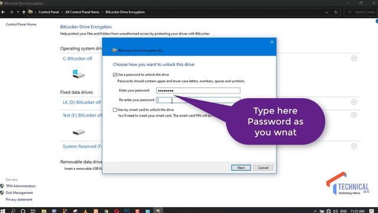Open the Action Center notifications icon
Image resolution: width=378 pixels, height=213 pixels.
[x=372, y=211]
